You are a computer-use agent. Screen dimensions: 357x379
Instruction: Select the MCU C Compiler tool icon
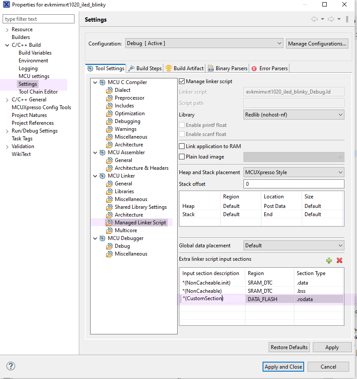tap(103, 82)
